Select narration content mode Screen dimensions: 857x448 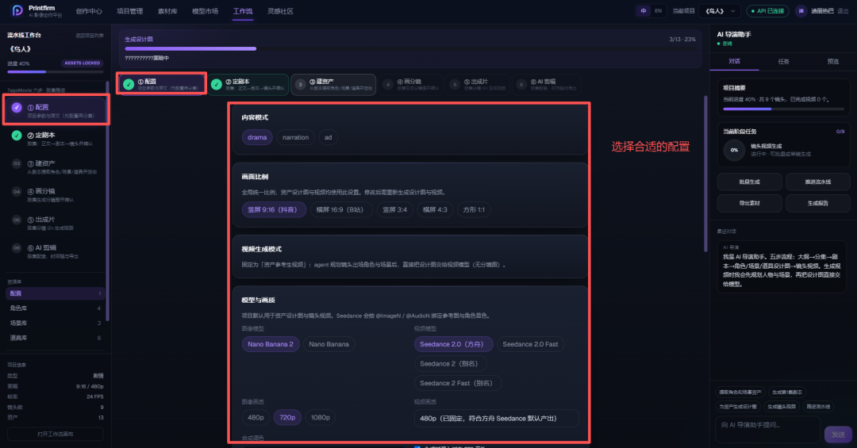click(x=295, y=137)
